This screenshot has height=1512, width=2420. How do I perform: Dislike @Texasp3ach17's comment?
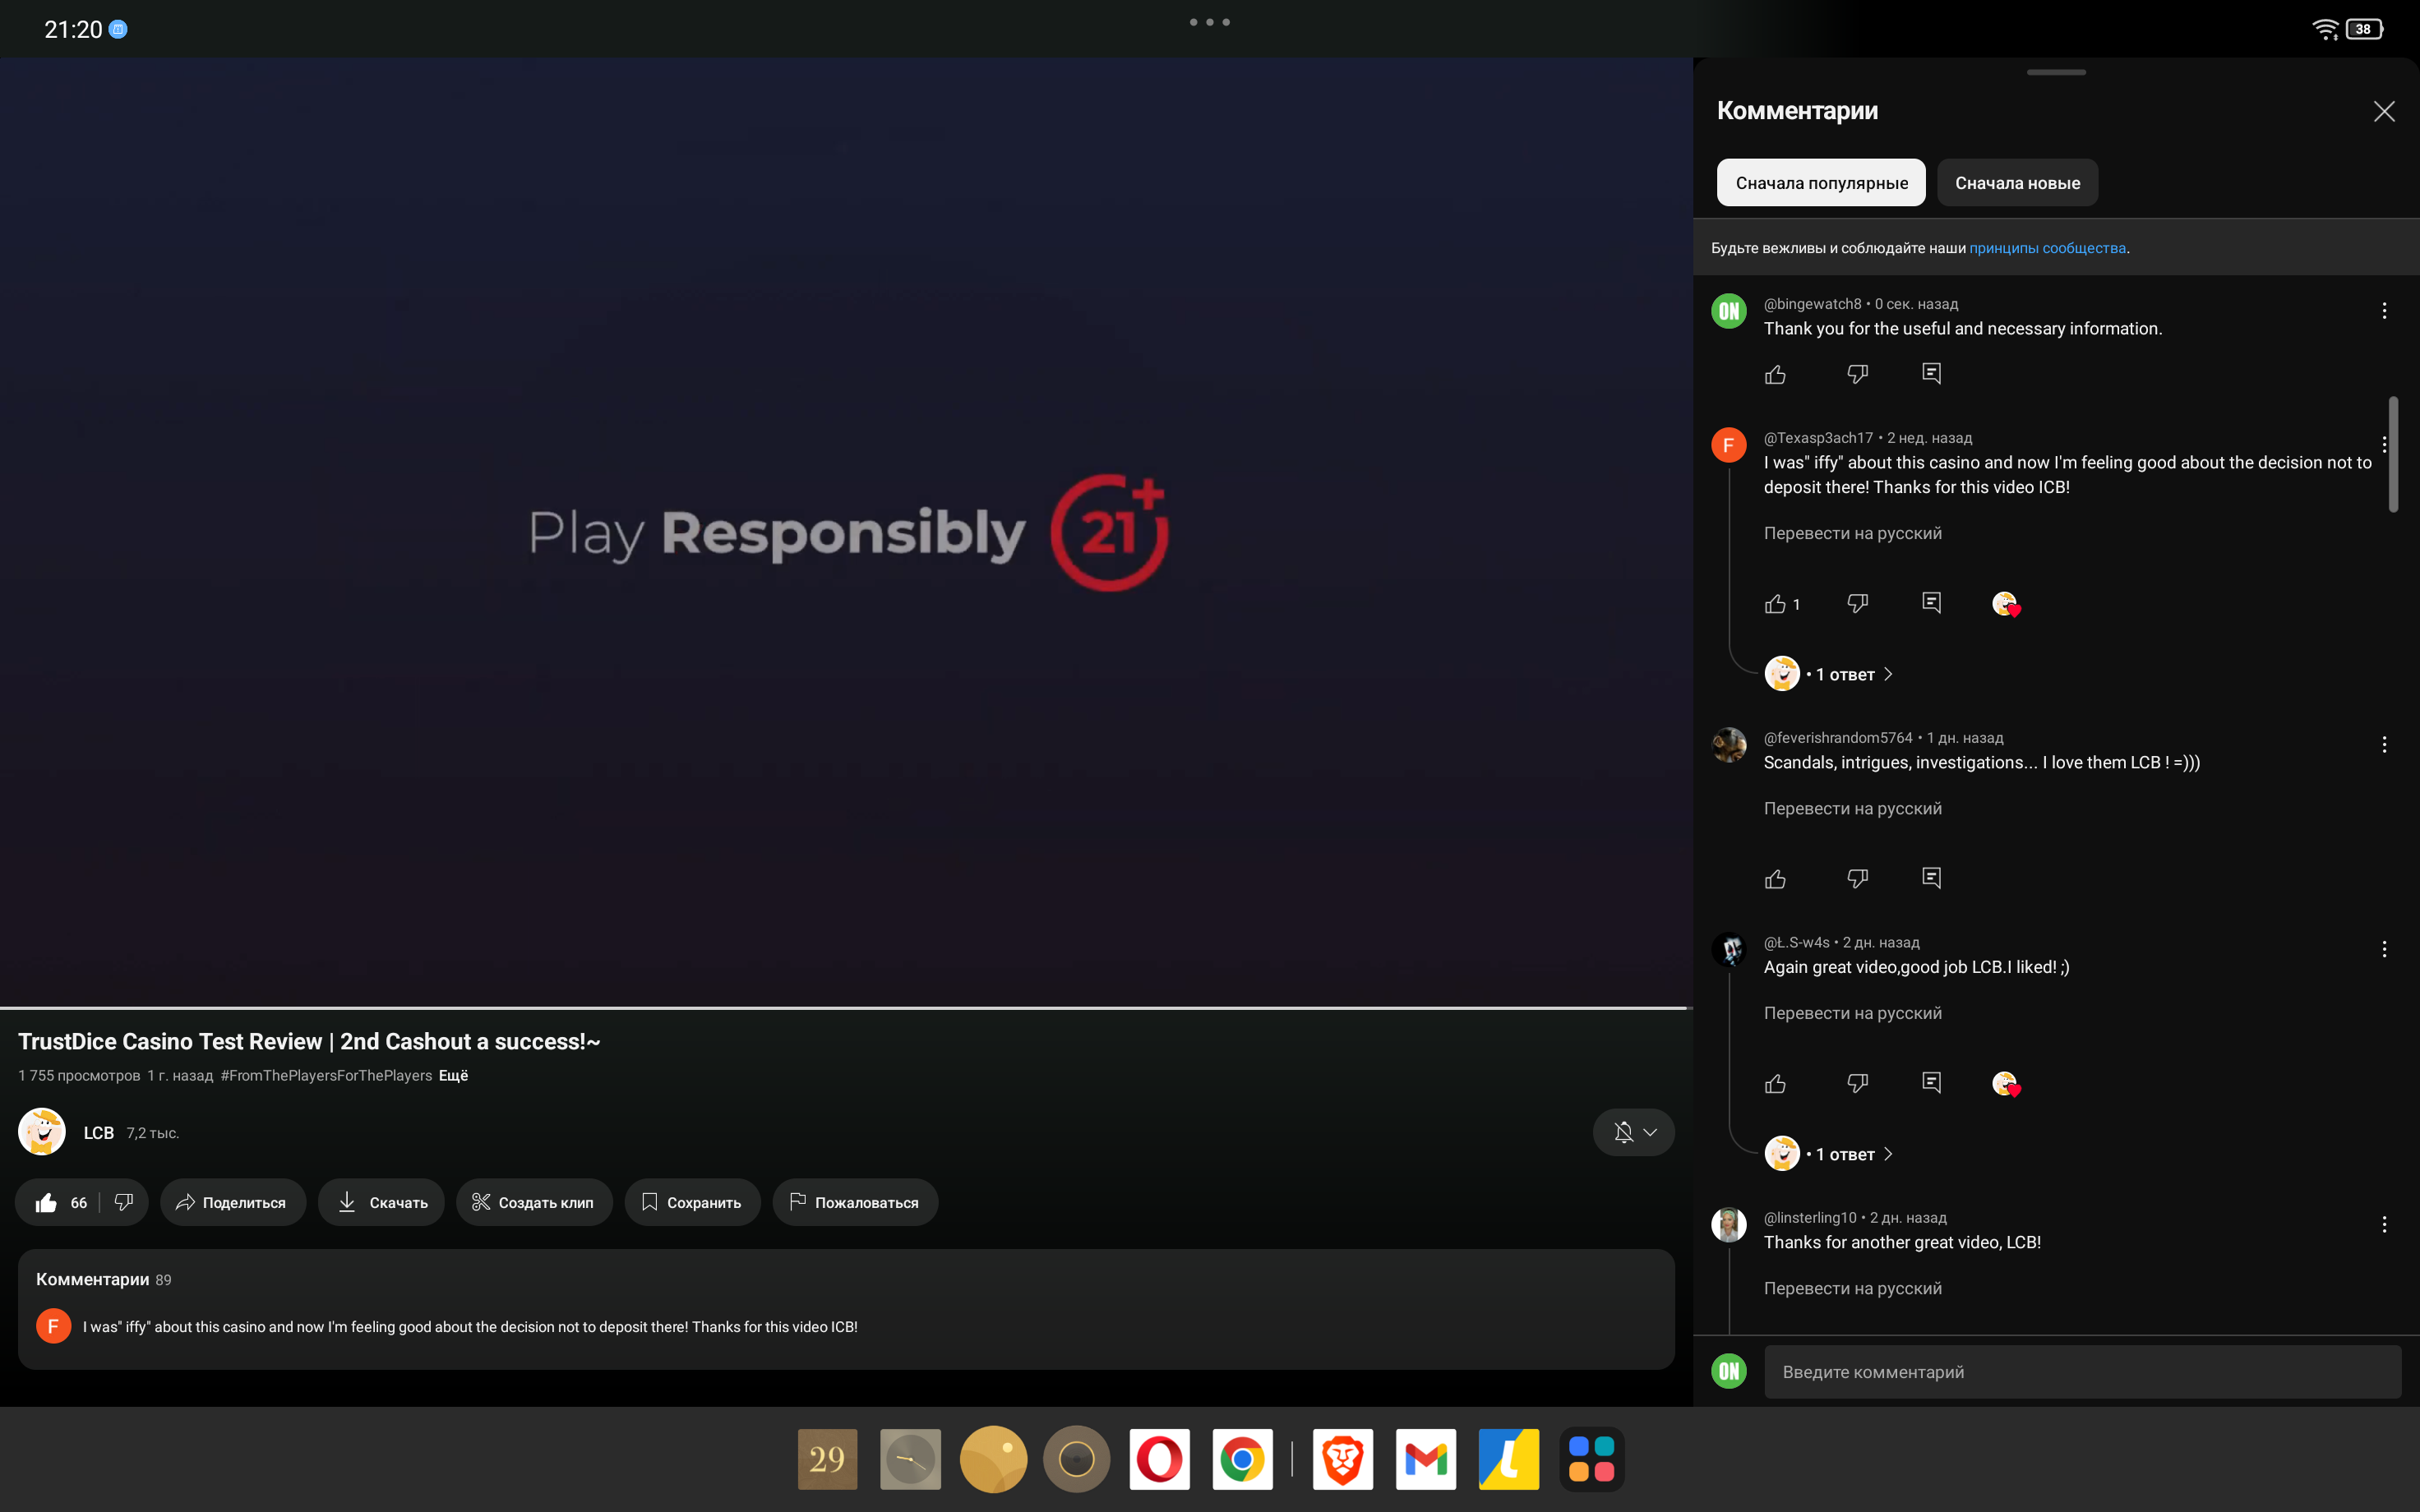point(1857,604)
